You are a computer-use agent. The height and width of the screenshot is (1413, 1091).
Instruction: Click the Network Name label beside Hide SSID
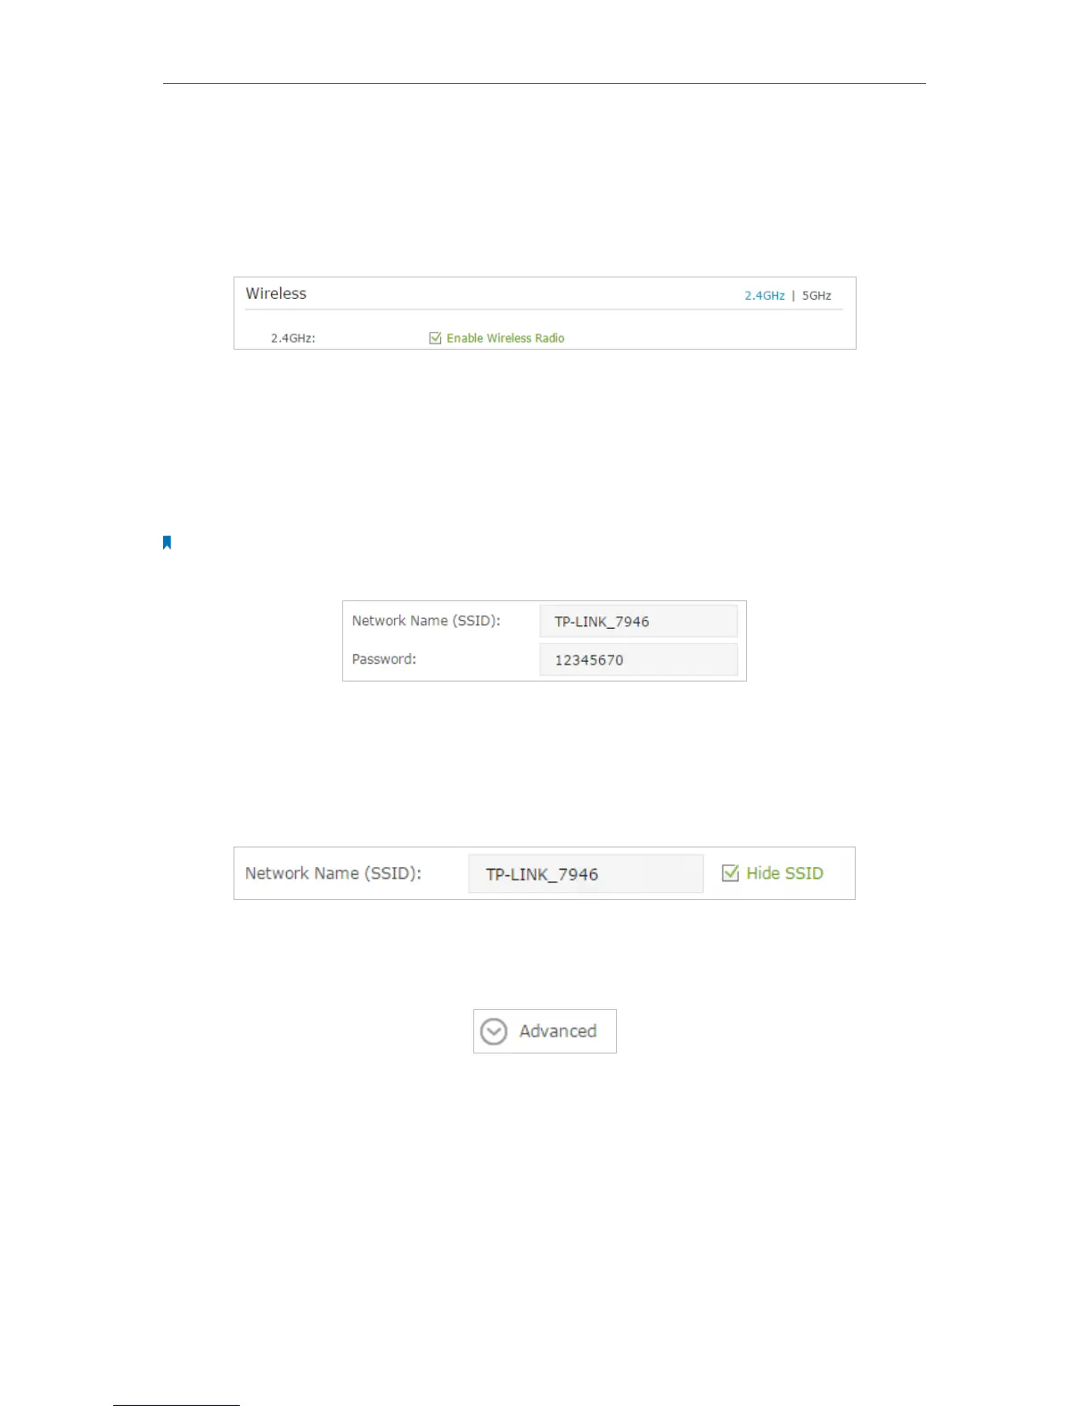tap(333, 873)
